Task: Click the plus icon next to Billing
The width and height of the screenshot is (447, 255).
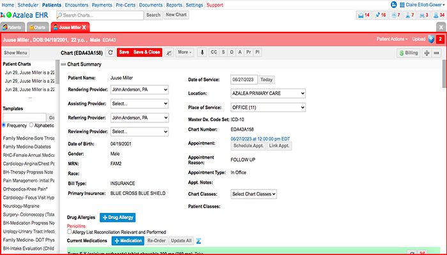Action: tap(426, 52)
